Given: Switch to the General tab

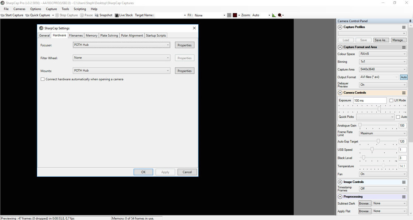Looking at the screenshot, I should 44,35.
